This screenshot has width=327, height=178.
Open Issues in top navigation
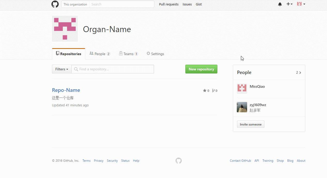tap(187, 4)
